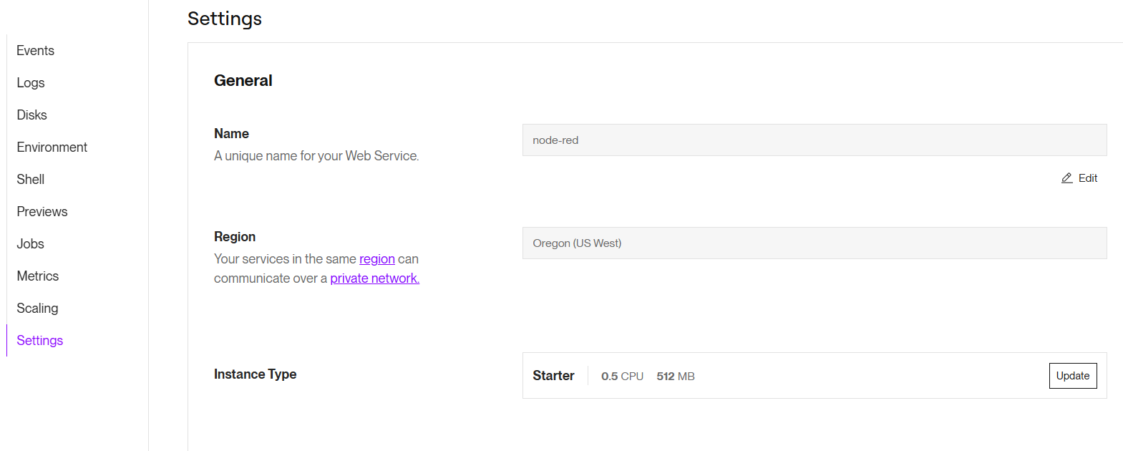Click the General section heading

click(243, 81)
